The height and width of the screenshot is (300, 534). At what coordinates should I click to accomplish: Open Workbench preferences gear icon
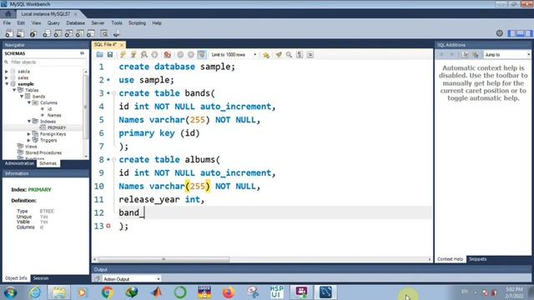pyautogui.click(x=499, y=33)
